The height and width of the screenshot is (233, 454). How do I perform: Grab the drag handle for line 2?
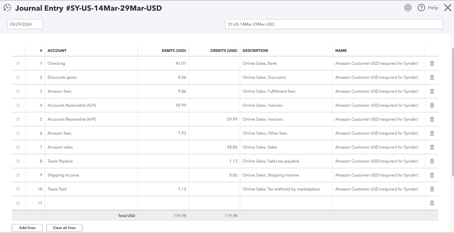(18, 77)
